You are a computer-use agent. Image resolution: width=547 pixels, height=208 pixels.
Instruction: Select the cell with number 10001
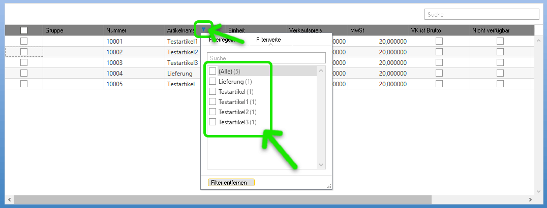[134, 41]
